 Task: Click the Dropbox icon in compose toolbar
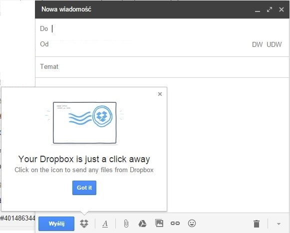click(84, 224)
